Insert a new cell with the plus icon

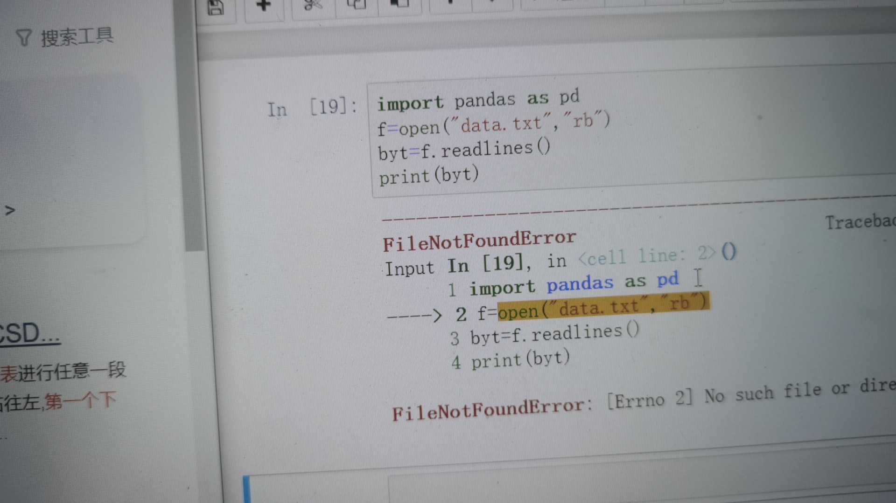(x=264, y=6)
